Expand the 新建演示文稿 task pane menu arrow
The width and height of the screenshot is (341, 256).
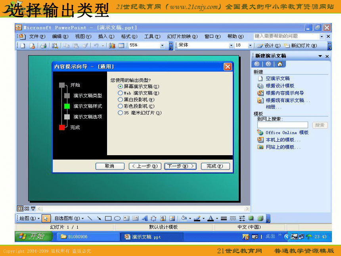tap(320, 56)
